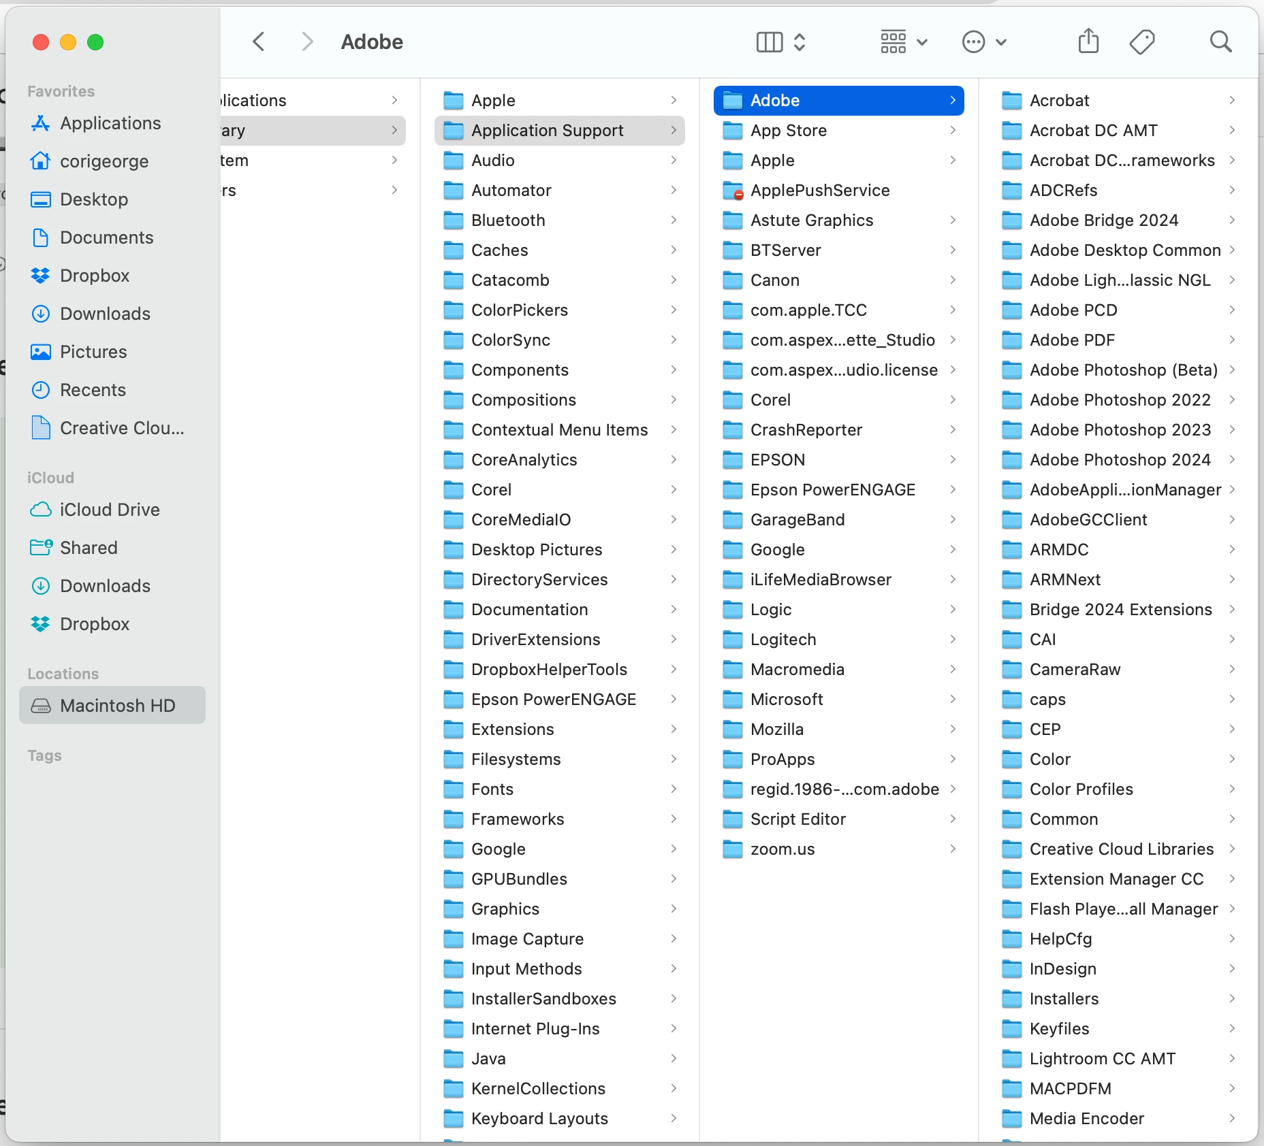Open Dropbox under iCloud section
Image resolution: width=1264 pixels, height=1146 pixels.
(x=112, y=624)
